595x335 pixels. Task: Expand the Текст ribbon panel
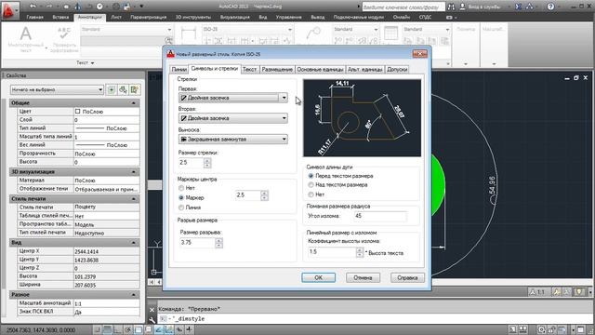(85, 62)
